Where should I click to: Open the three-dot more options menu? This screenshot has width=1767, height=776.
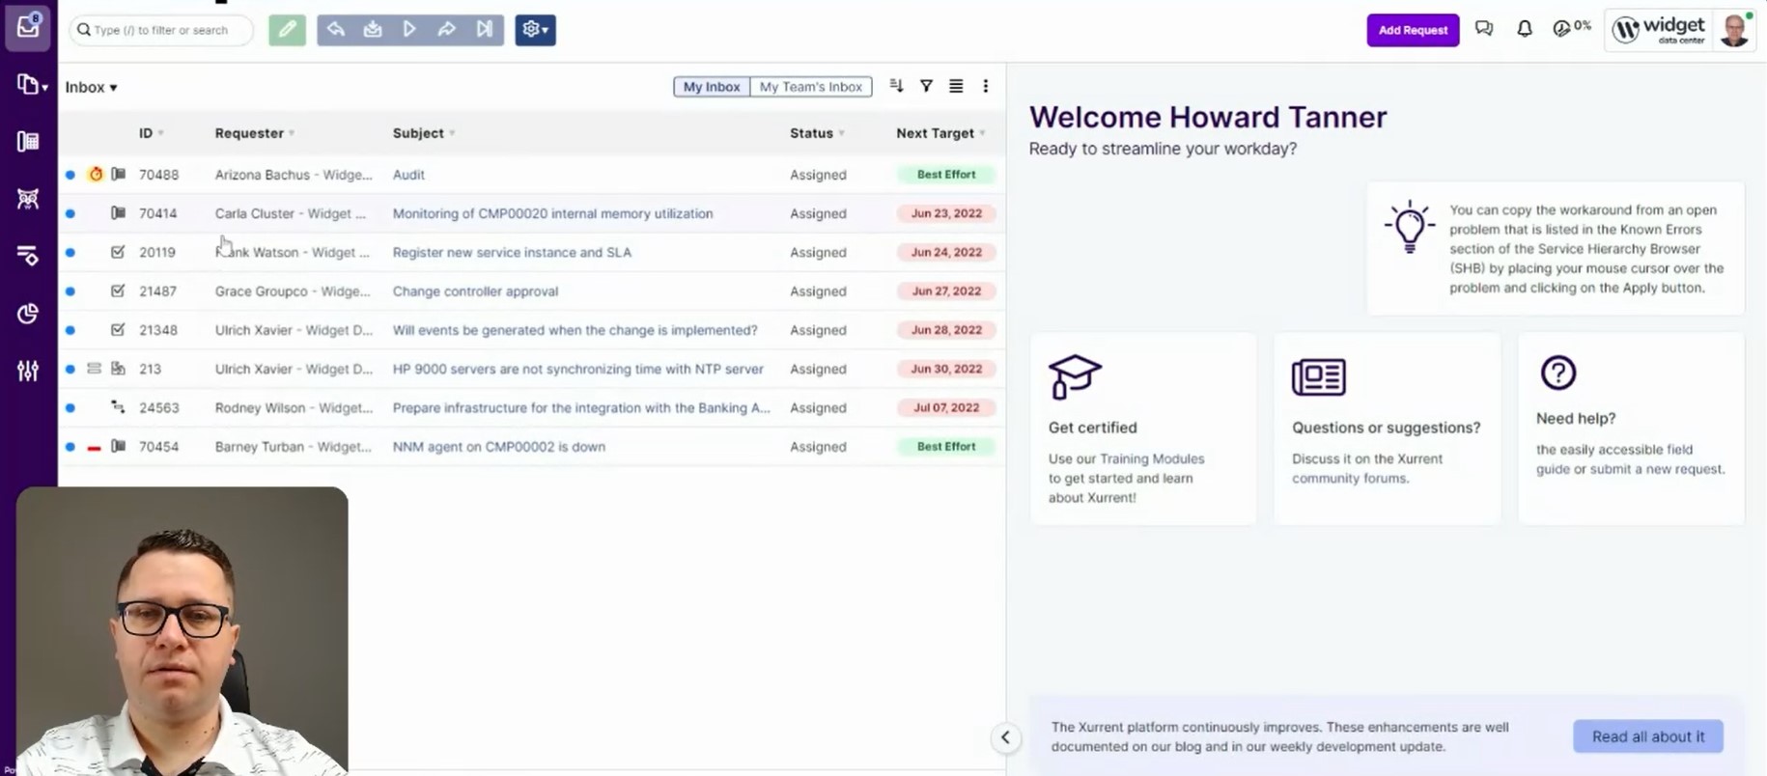point(985,86)
